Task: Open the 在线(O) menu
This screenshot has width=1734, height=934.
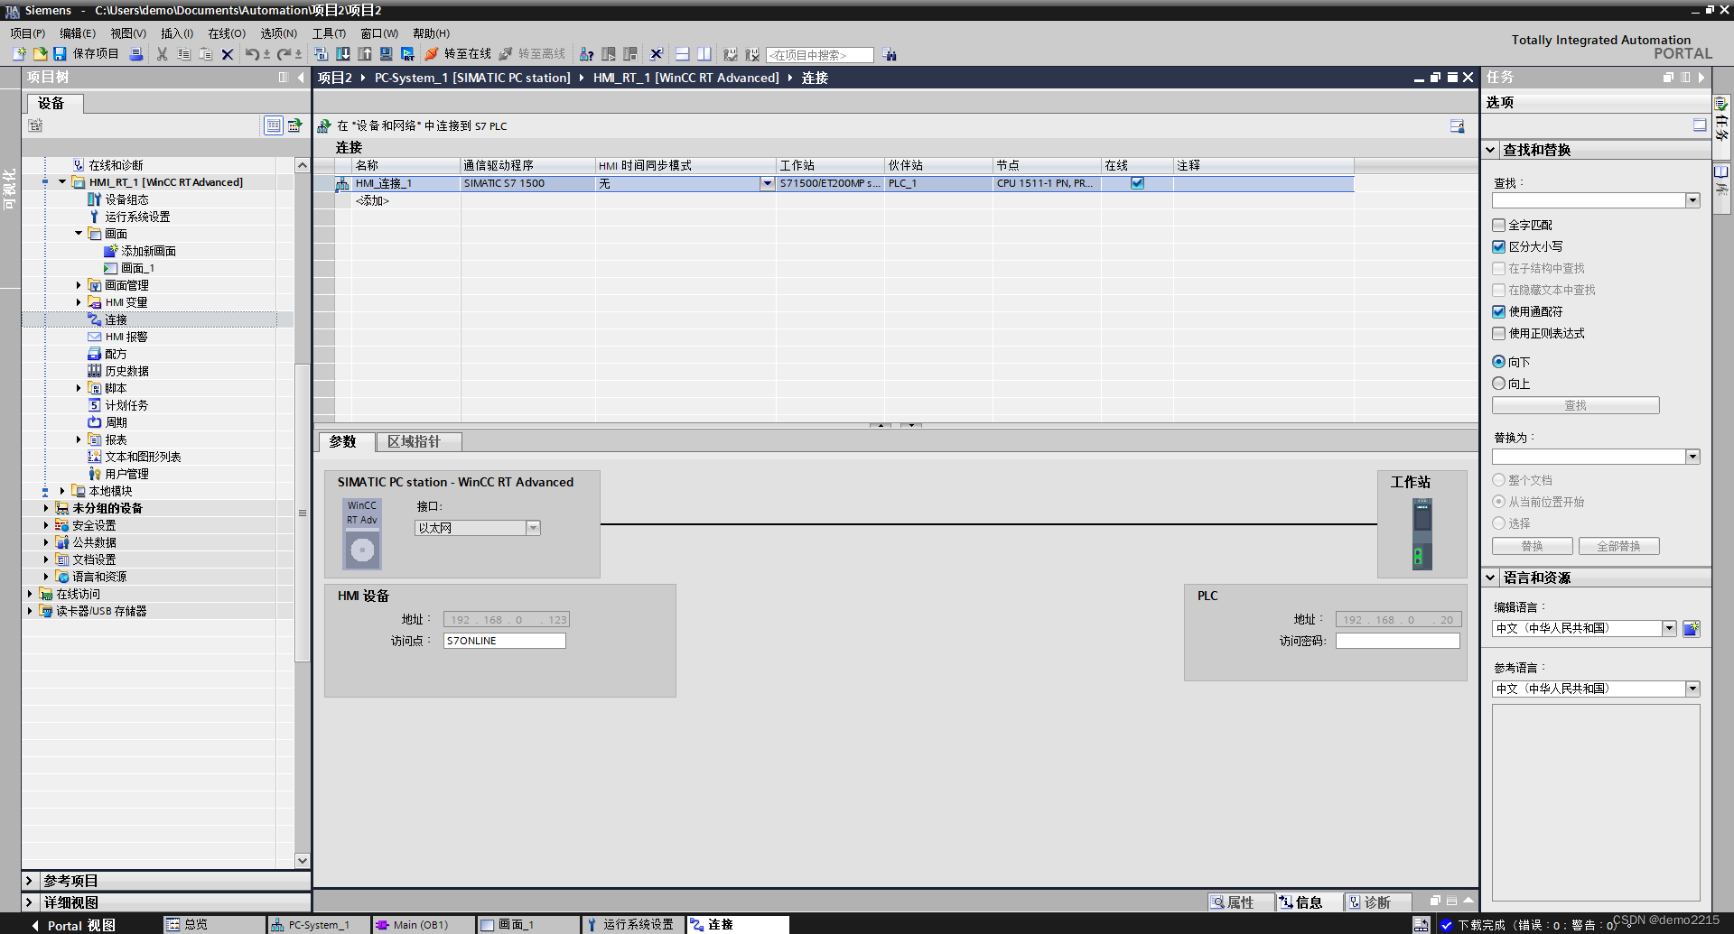Action: pyautogui.click(x=227, y=33)
